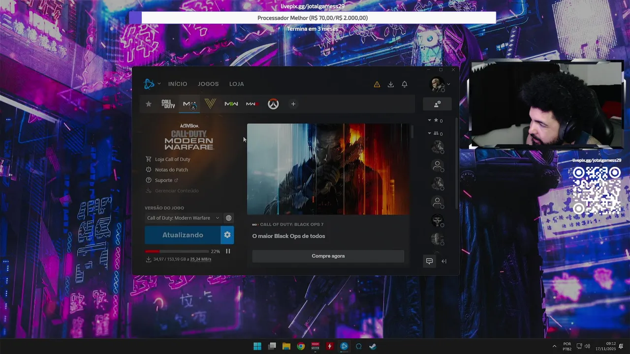This screenshot has height=354, width=630.
Task: Select the first friend avatar in list
Action: coord(437,147)
